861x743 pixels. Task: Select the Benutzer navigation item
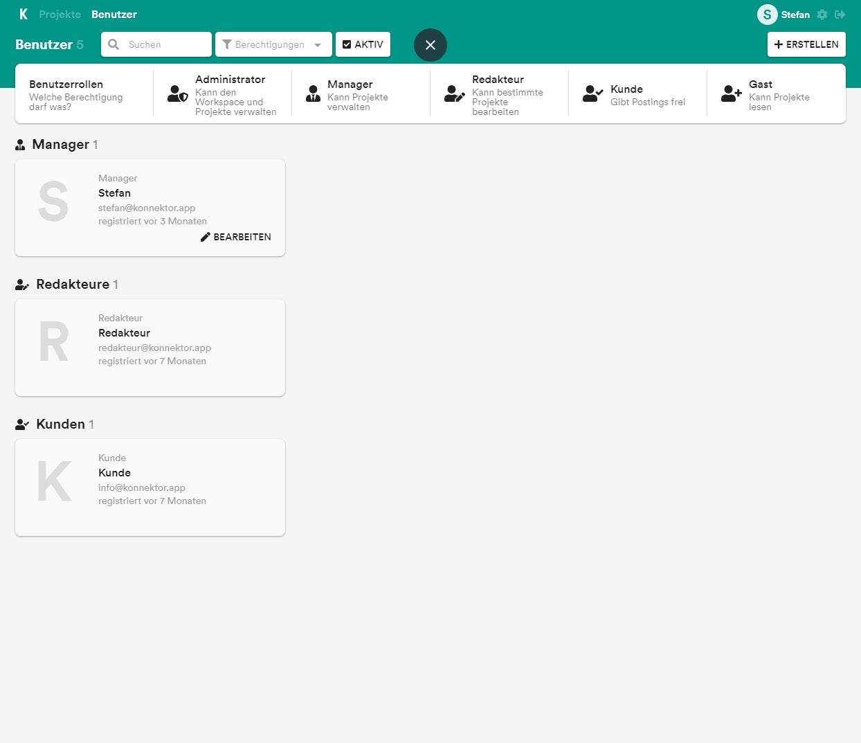point(114,14)
